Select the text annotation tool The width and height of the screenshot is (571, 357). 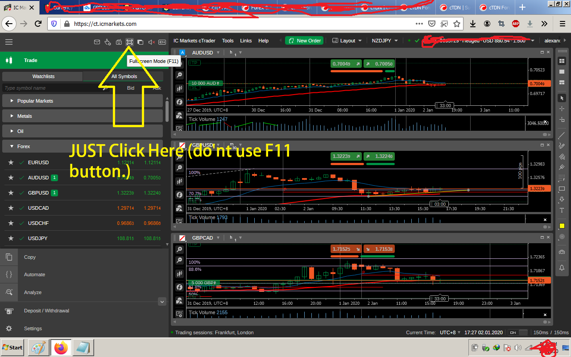coord(562,210)
